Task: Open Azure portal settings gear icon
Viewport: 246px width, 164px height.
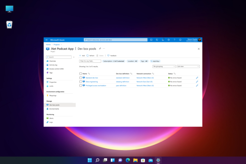Action: point(169,40)
